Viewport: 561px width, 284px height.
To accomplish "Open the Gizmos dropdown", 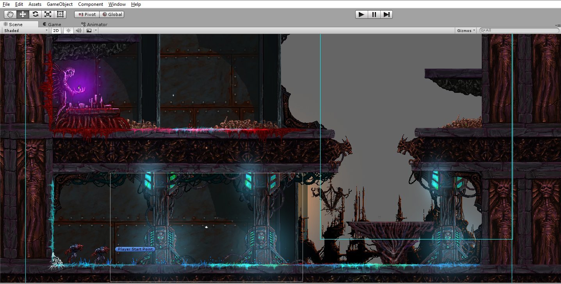I will pyautogui.click(x=466, y=30).
